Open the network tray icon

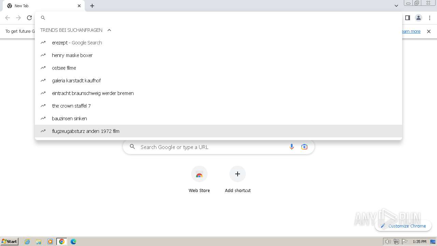396,242
